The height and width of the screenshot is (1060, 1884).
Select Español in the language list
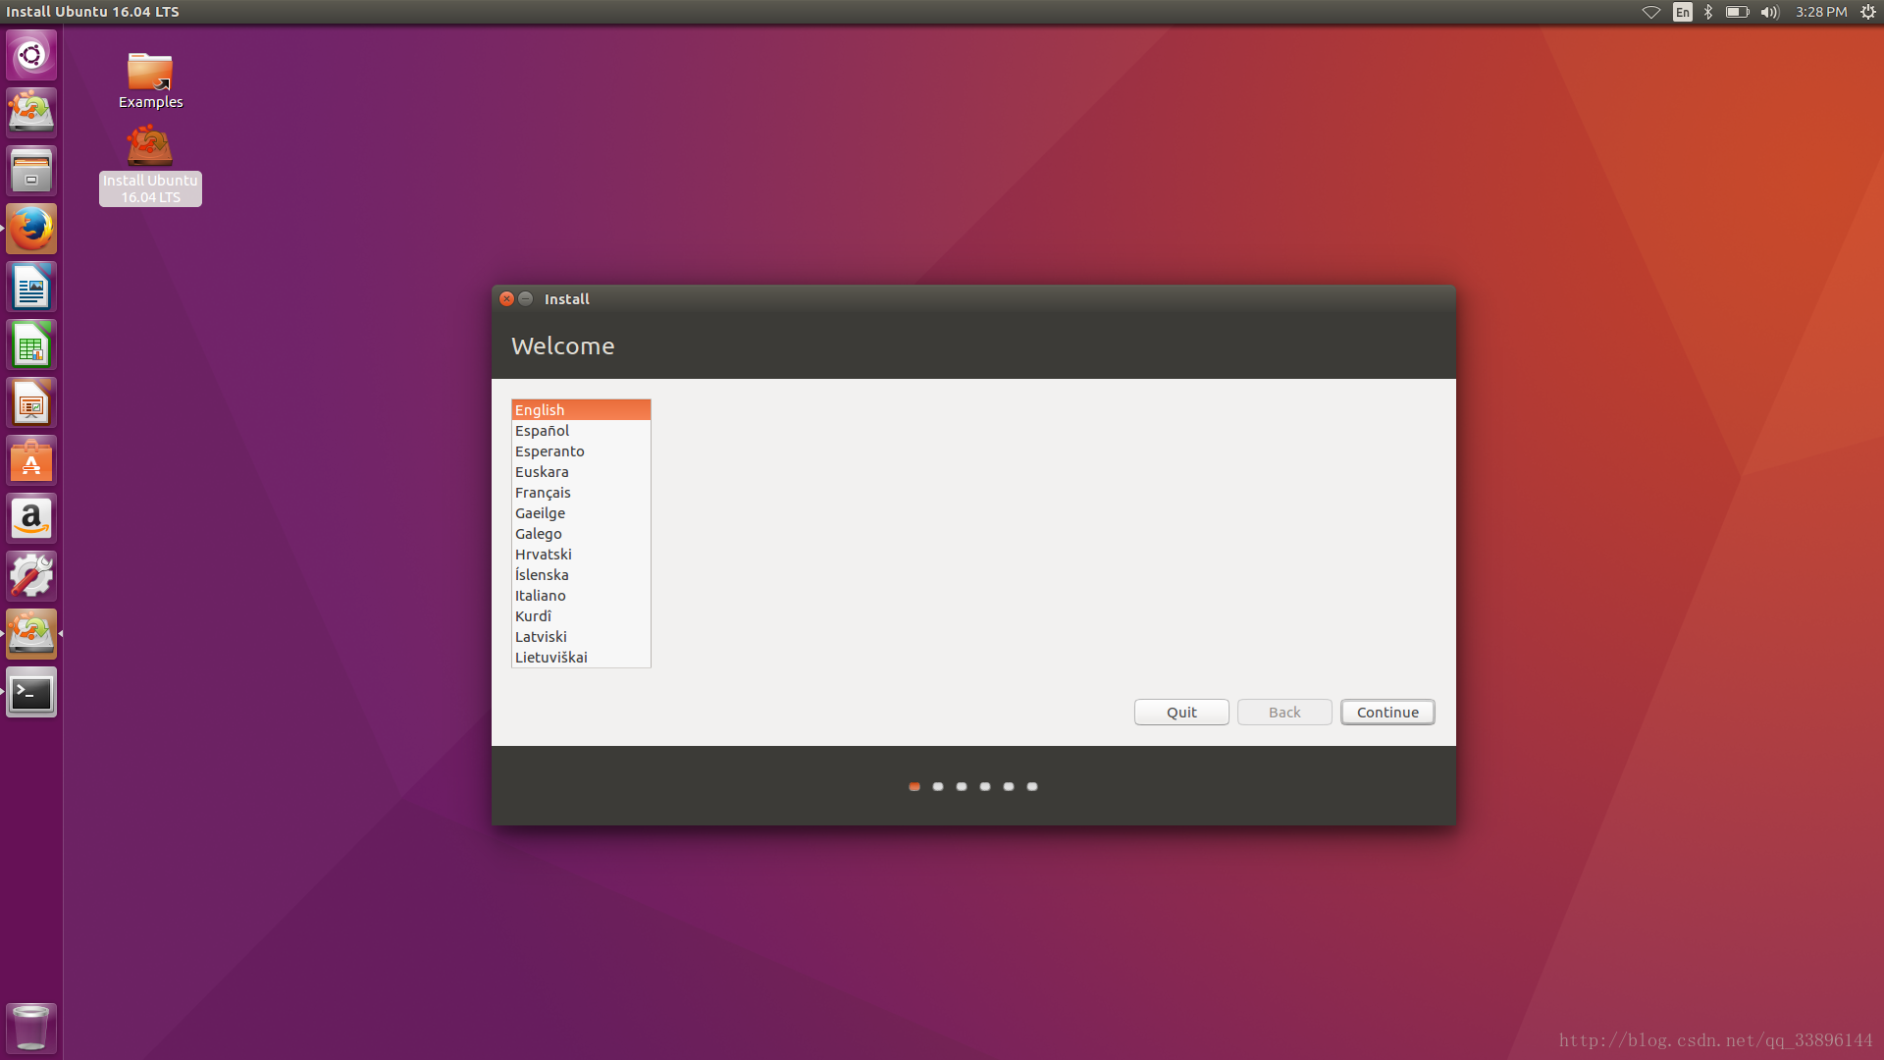(581, 431)
